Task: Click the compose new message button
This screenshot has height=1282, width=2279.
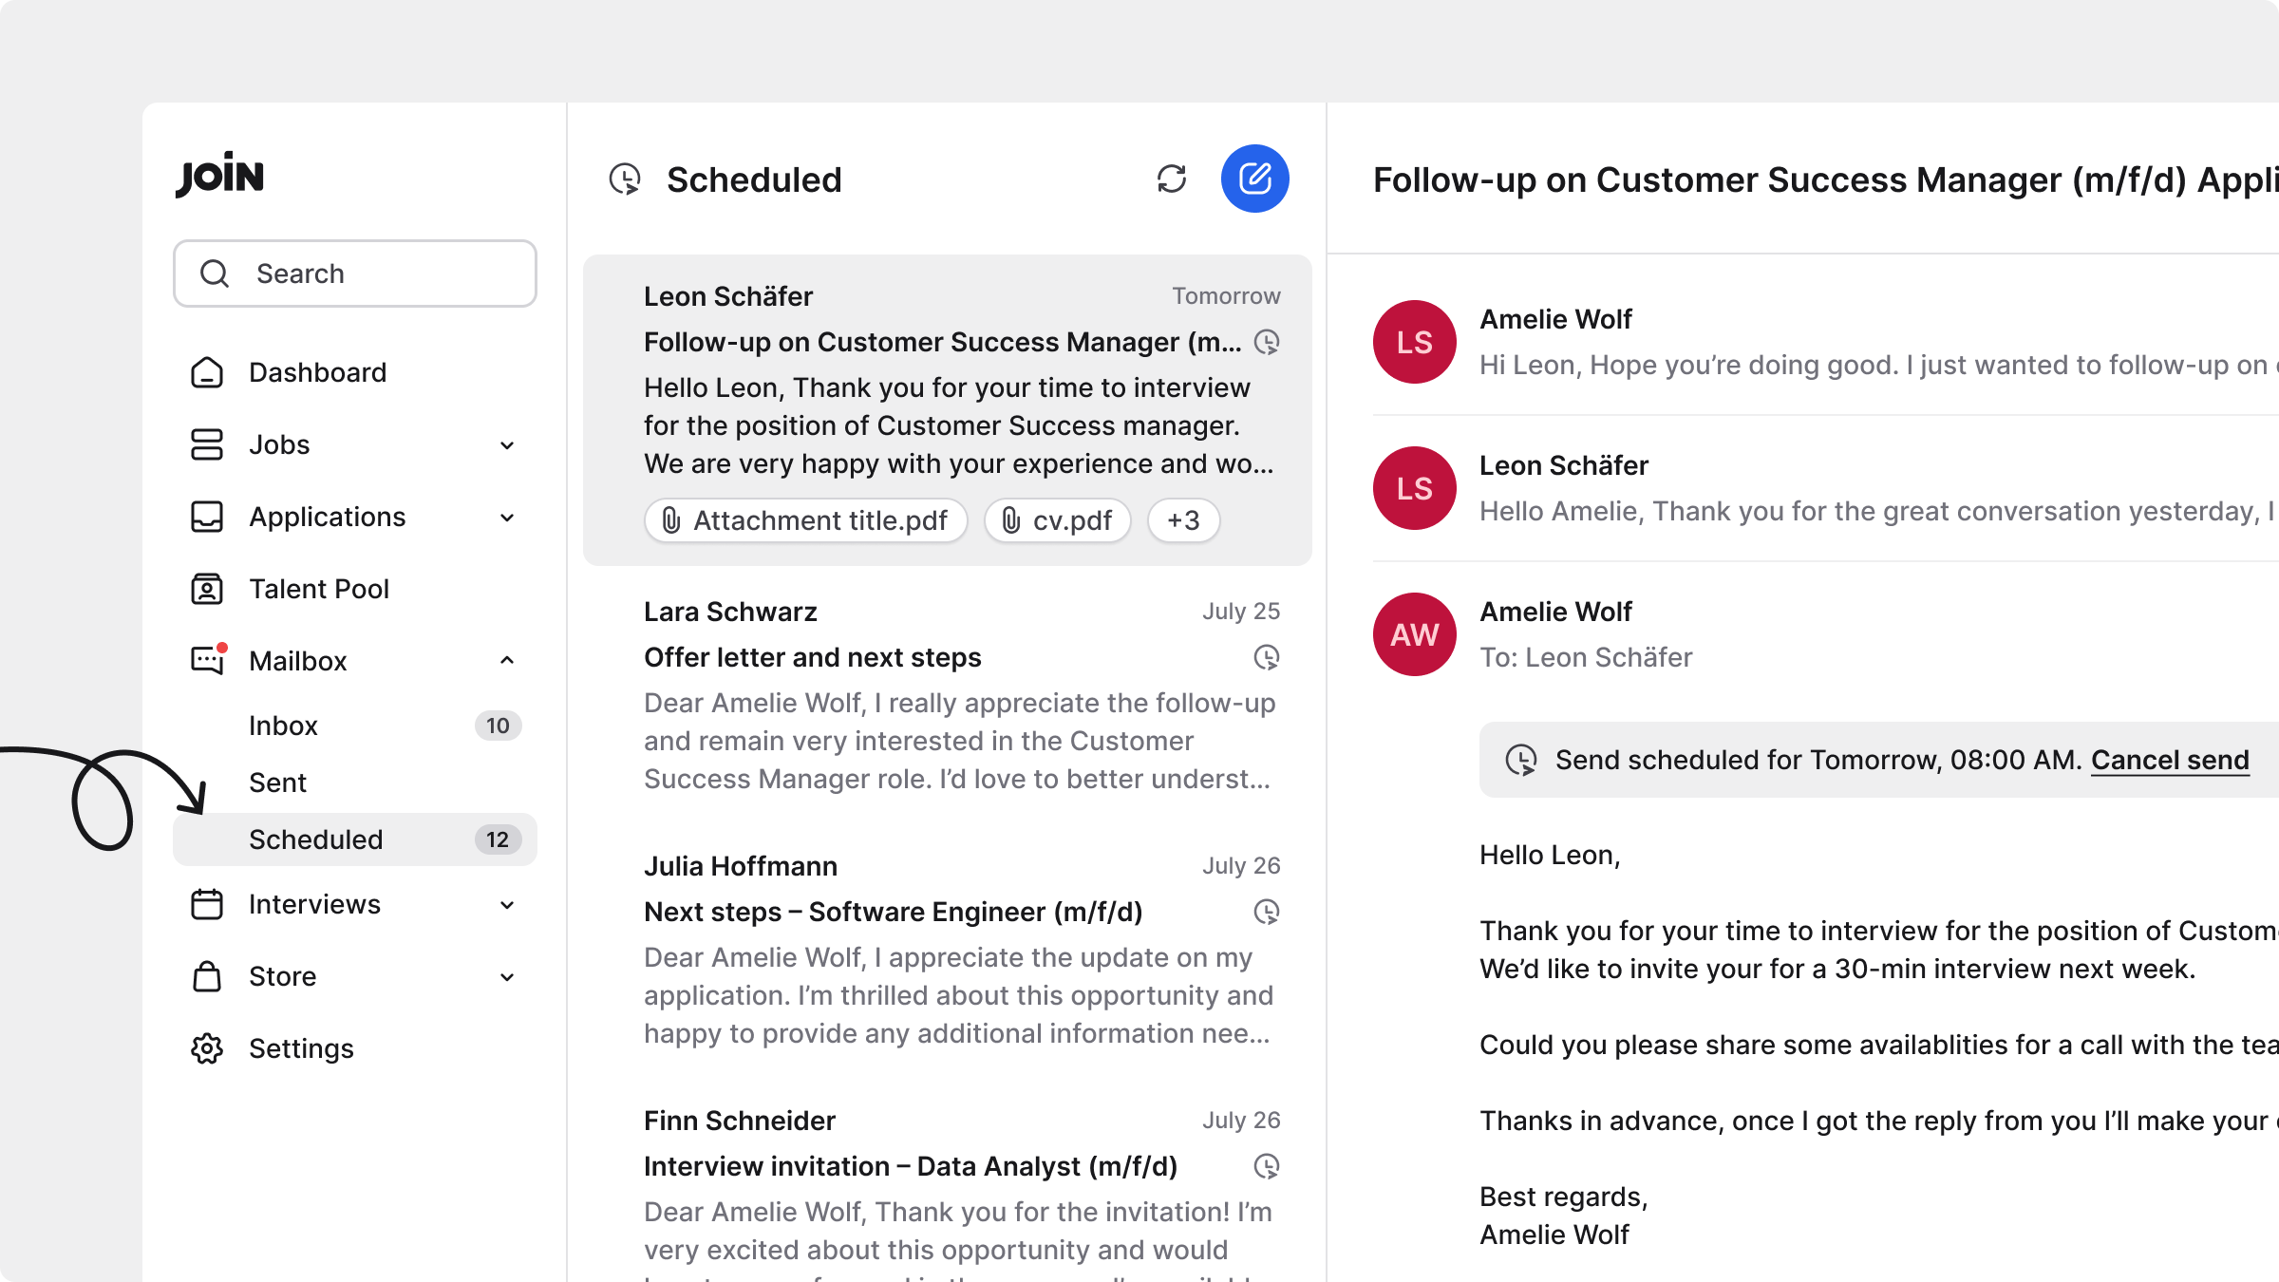Action: [1254, 179]
